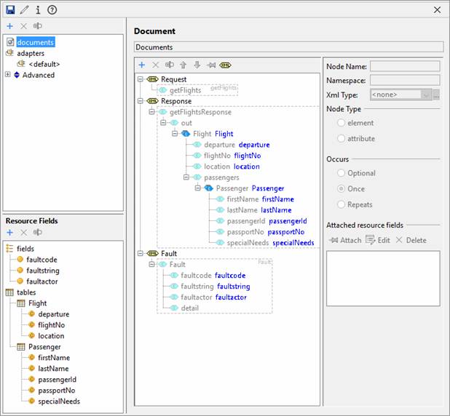
Task: Select adapters in the left tree
Action: 30,53
